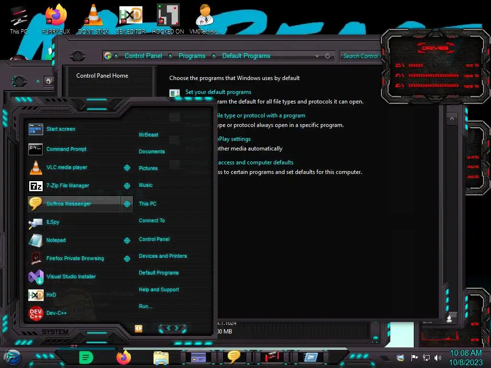
Task: Open the HOOKED ON desktop shortcut
Action: (x=168, y=19)
